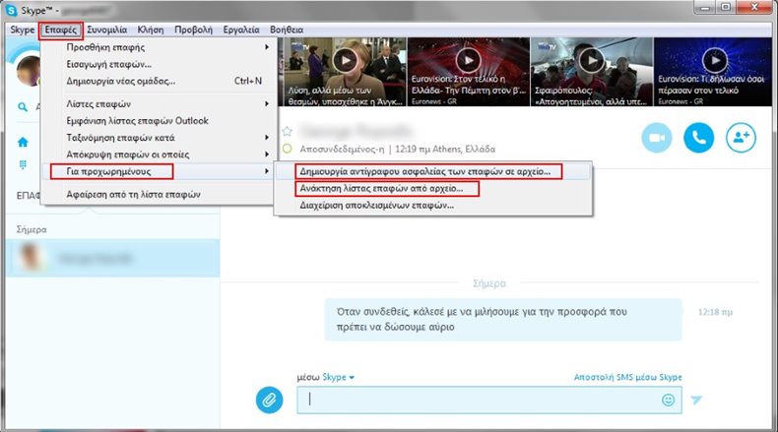Expand Απόκρυψη επαφών οι οποίες submenu
The image size is (778, 432).
[x=159, y=154]
